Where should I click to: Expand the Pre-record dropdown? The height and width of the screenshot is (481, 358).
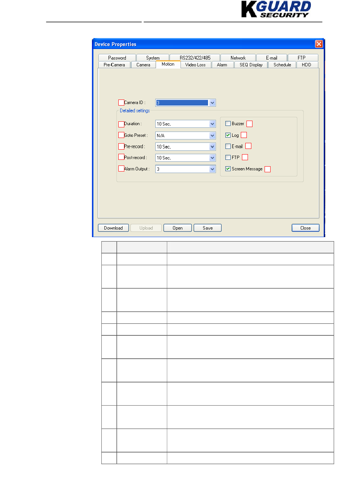pos(213,147)
